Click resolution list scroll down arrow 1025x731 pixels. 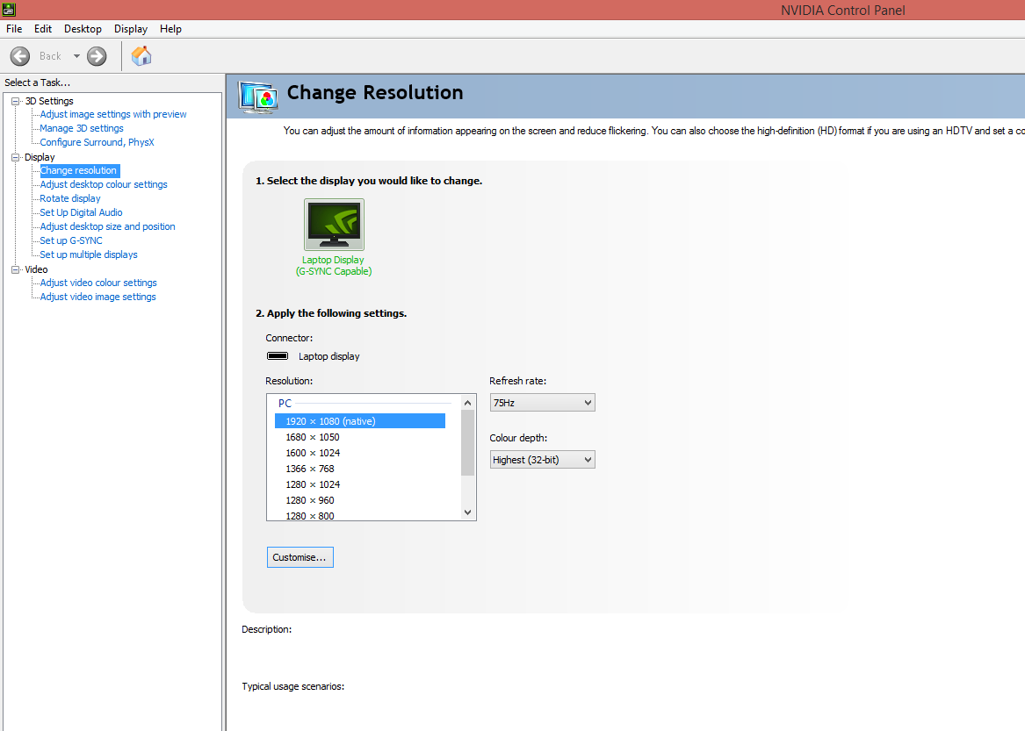click(467, 512)
